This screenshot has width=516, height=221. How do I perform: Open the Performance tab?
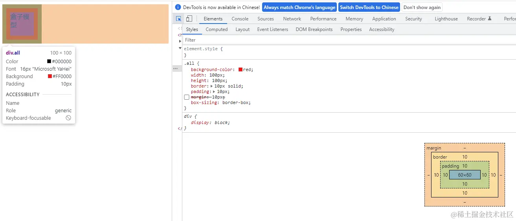click(323, 19)
